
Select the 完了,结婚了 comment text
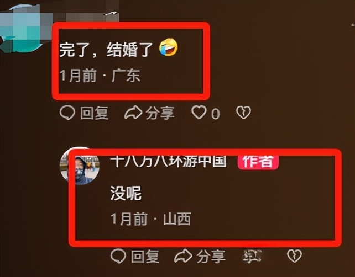106,50
